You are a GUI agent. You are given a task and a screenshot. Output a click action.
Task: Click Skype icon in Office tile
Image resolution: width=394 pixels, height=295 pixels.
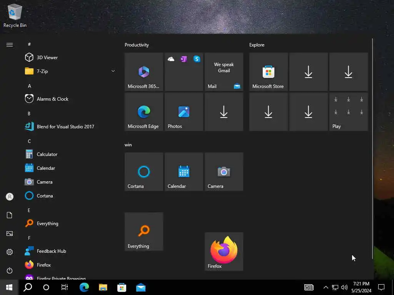point(197,59)
